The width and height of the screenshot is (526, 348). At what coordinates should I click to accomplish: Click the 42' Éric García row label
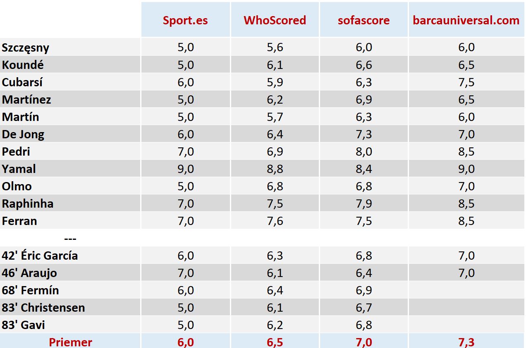(40, 256)
